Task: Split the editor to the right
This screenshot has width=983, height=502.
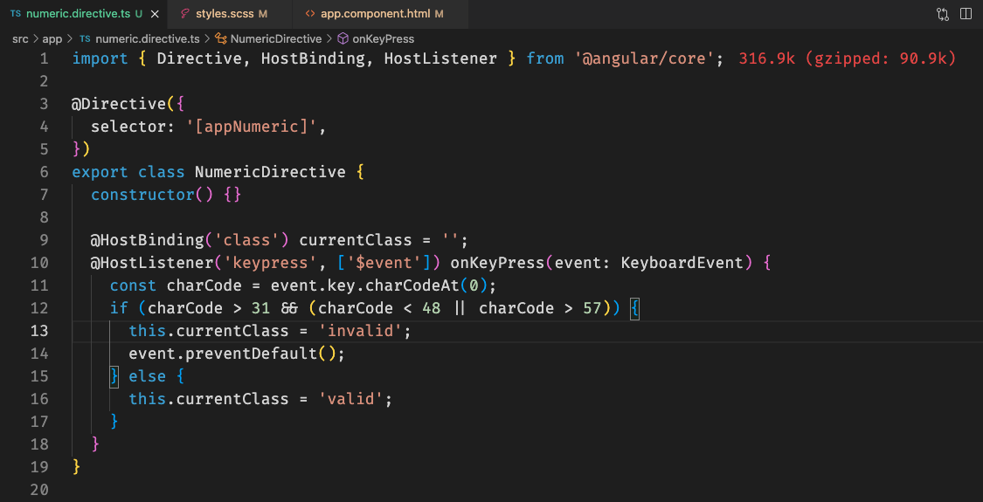Action: [x=966, y=15]
